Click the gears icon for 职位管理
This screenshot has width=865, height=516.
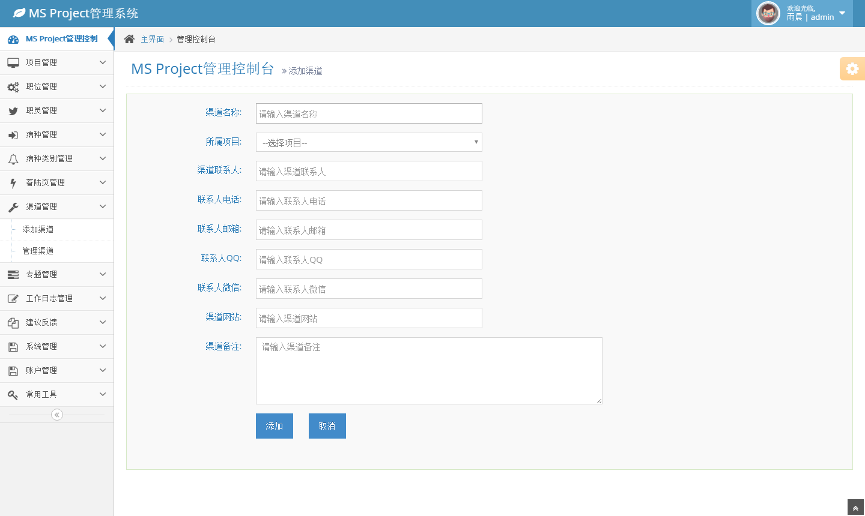click(13, 87)
